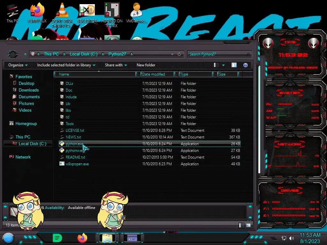Select the Lib folder
This screenshot has width=327, height=245.
(x=68, y=104)
